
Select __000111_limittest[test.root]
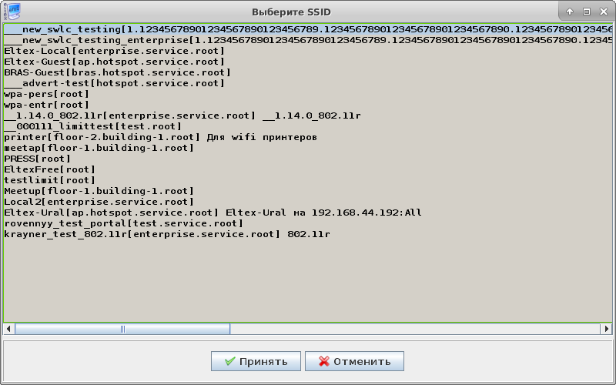click(308, 126)
